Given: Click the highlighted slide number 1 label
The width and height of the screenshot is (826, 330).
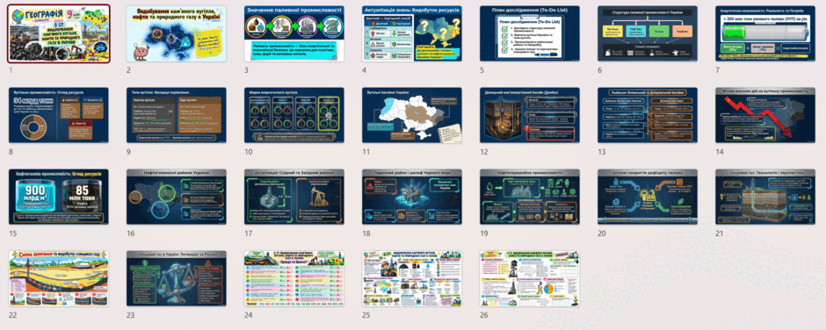Looking at the screenshot, I should click(x=11, y=70).
